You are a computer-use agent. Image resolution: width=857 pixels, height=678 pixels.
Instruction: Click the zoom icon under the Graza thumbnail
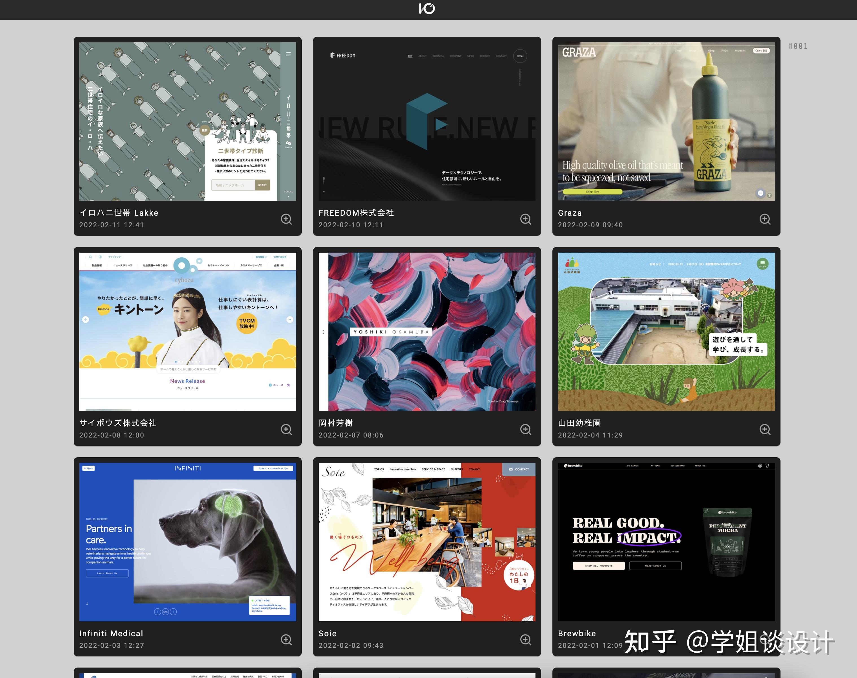click(x=765, y=220)
